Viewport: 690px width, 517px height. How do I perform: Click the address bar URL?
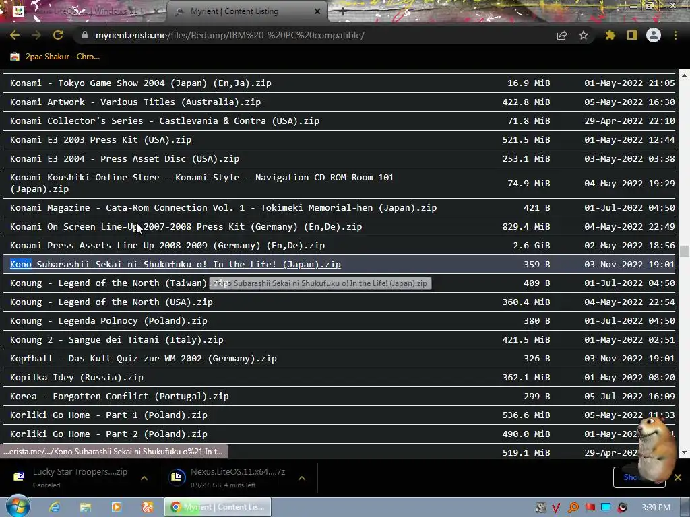[x=230, y=35]
